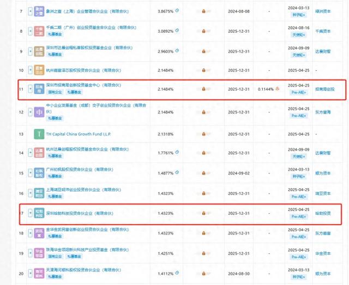Click the second blue tag under row 19 name
Viewport: 349px width, 285px height.
click(74, 256)
